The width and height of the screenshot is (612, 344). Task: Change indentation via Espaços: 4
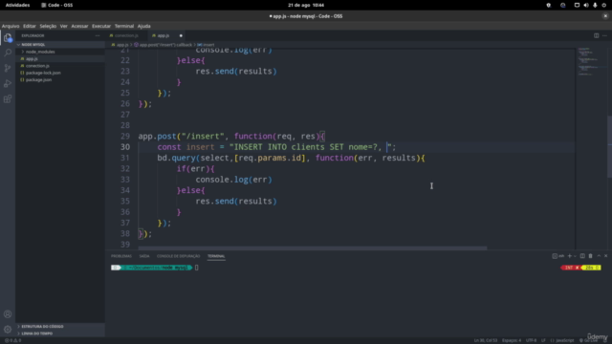[512, 340]
